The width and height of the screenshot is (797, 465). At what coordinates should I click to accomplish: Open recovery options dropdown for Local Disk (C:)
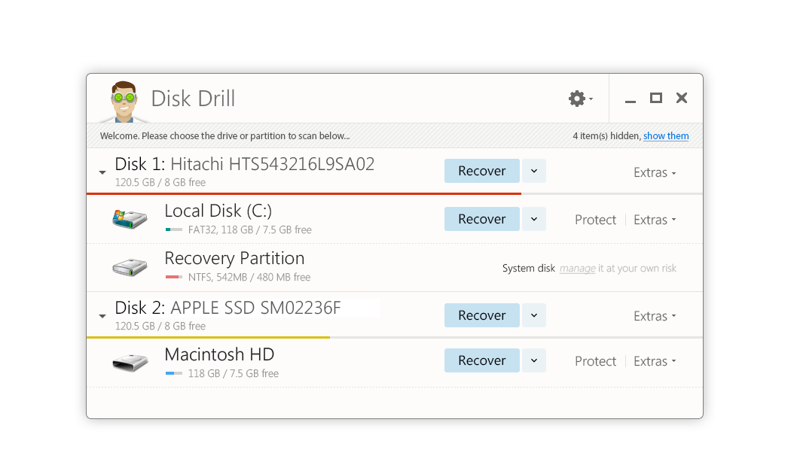[x=533, y=219]
